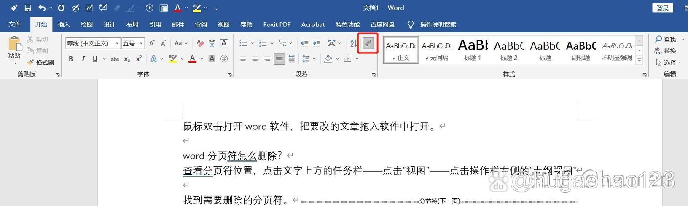Switch to the 审阅 Review tab
Screen dimensions: 688x206
point(201,24)
